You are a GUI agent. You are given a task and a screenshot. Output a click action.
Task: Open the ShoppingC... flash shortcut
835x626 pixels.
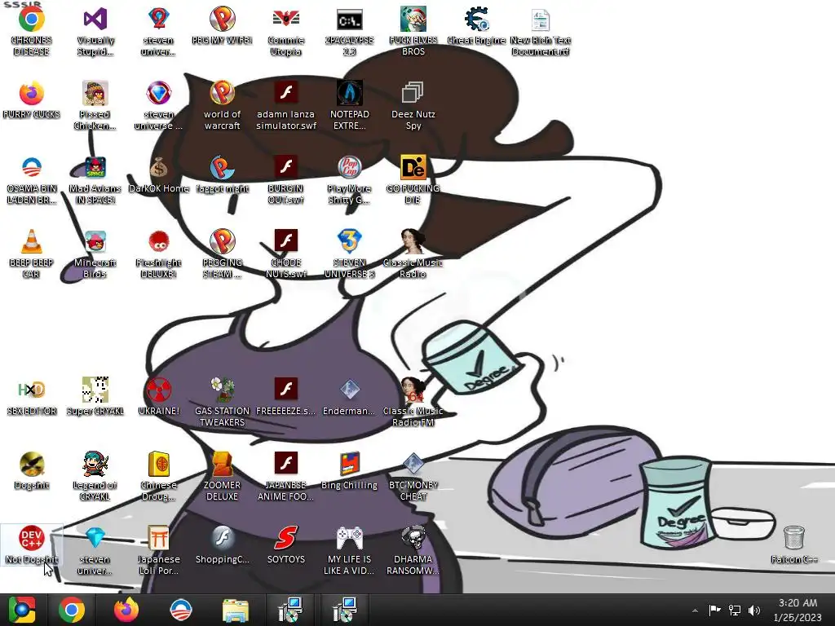pyautogui.click(x=222, y=545)
